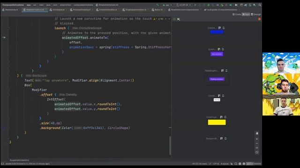Click the memory indicator in status bar
300x168 pixels.
pyautogui.click(x=254, y=164)
